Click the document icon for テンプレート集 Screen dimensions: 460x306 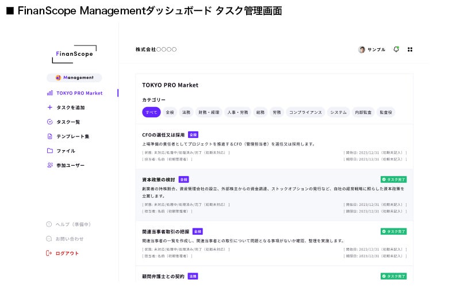[50, 136]
